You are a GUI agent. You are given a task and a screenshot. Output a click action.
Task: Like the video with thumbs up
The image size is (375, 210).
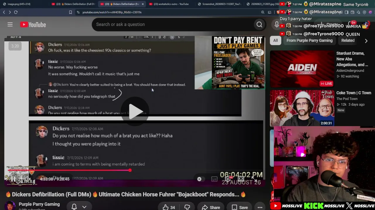click(x=169, y=207)
